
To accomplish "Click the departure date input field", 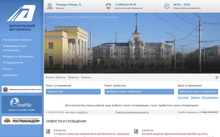I will click(198, 92).
